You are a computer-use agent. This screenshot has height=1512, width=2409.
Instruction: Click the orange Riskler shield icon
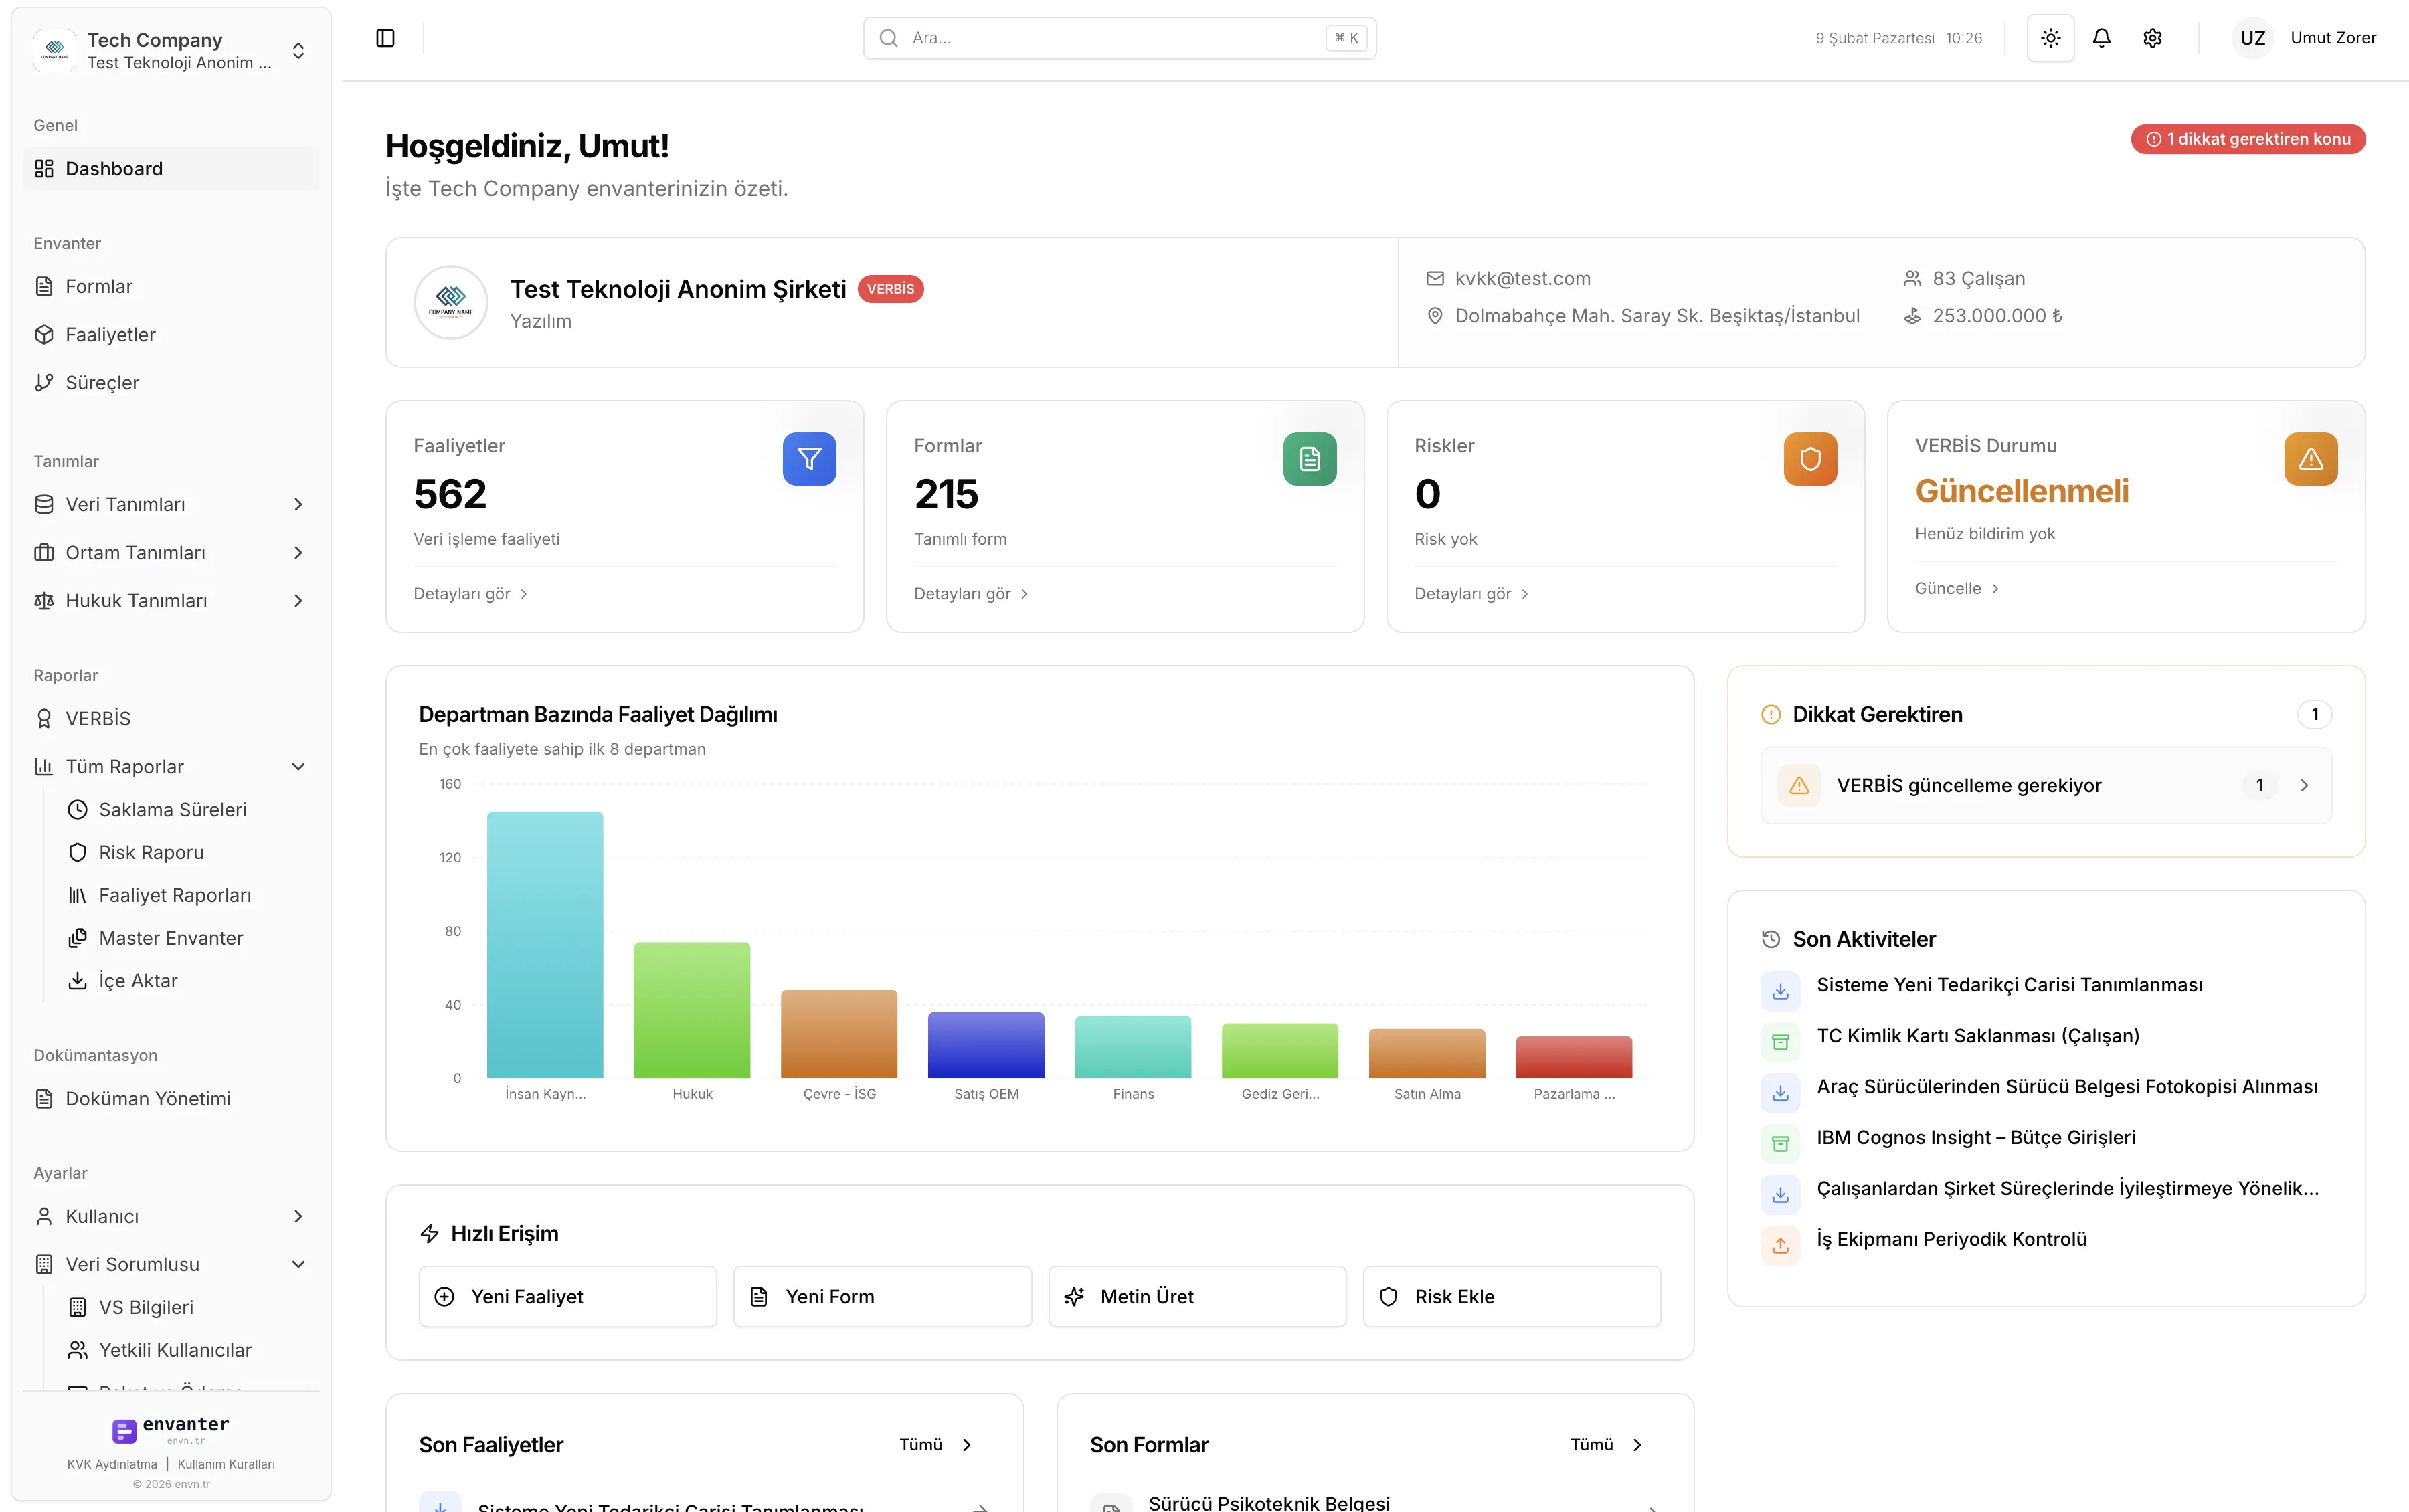(x=1810, y=459)
